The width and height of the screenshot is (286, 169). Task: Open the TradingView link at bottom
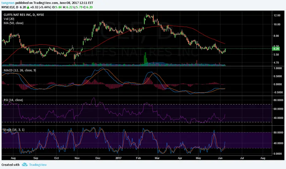[38, 165]
